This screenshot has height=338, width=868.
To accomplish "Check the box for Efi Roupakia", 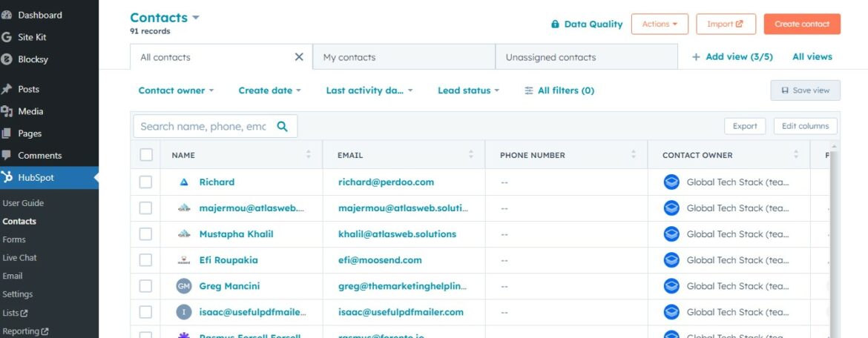I will (x=145, y=260).
